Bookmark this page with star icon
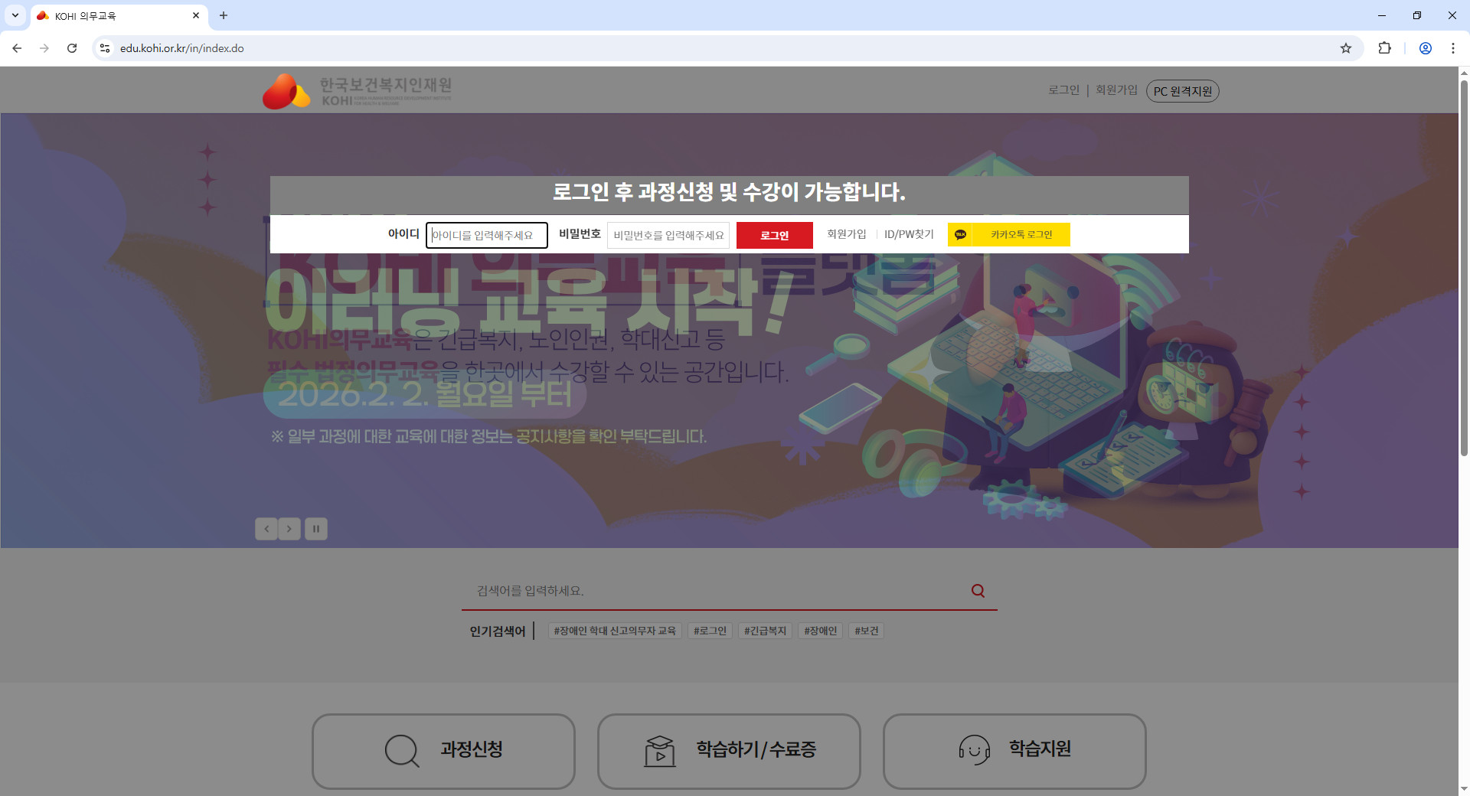 click(x=1346, y=48)
